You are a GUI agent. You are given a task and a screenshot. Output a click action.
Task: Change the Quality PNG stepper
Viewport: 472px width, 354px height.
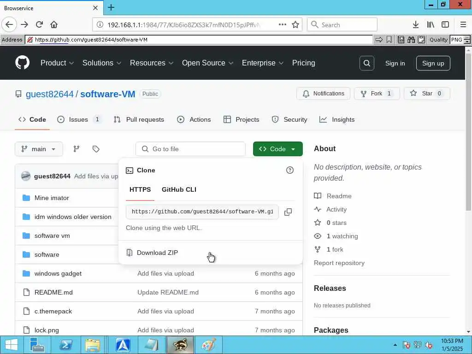467,40
